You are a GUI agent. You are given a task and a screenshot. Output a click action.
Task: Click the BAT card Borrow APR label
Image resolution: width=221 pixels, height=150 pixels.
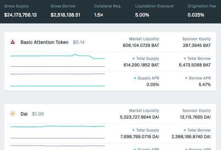tap(200, 78)
